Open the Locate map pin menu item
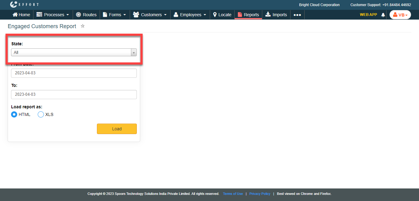The width and height of the screenshot is (419, 201). click(222, 15)
